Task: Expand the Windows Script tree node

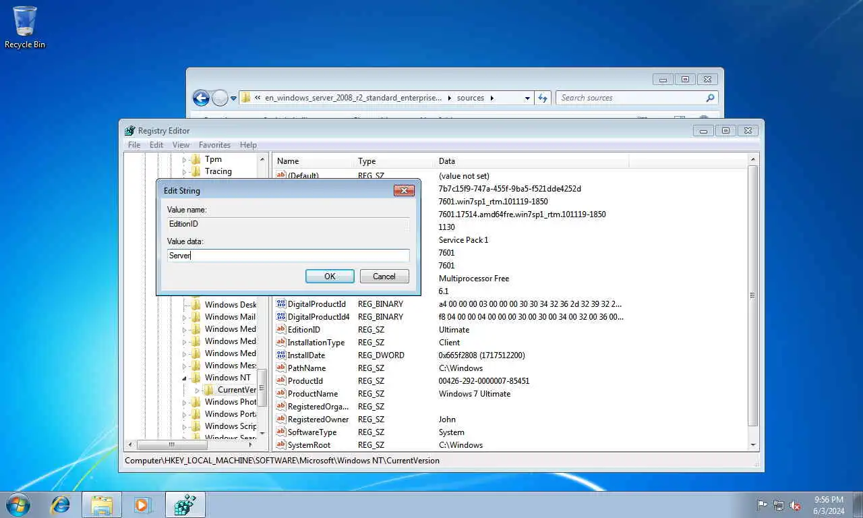Action: click(184, 427)
